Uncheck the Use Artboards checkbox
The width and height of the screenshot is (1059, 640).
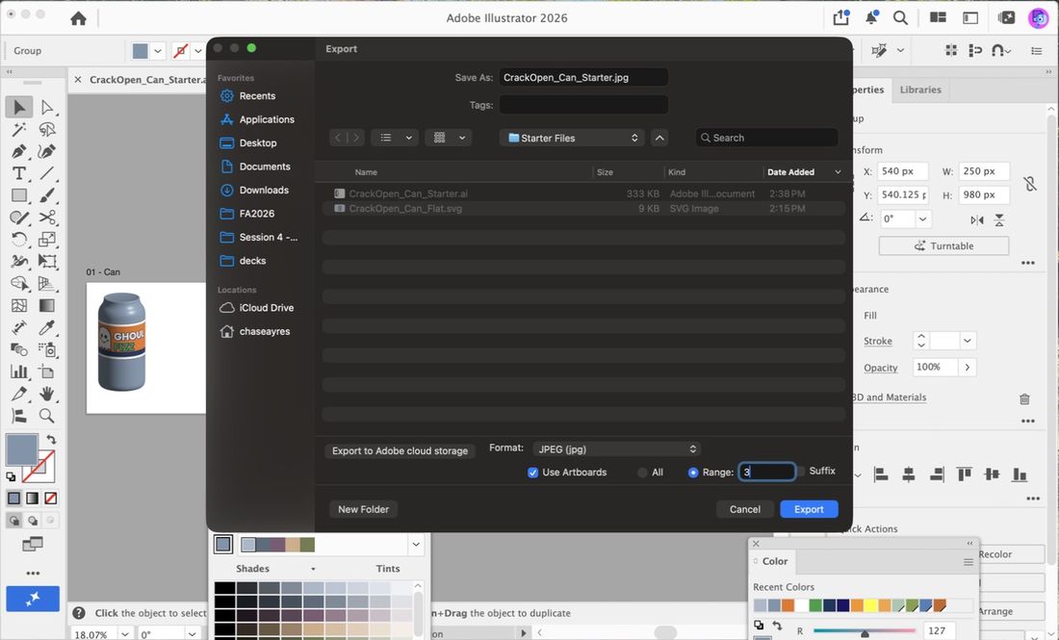[533, 473]
